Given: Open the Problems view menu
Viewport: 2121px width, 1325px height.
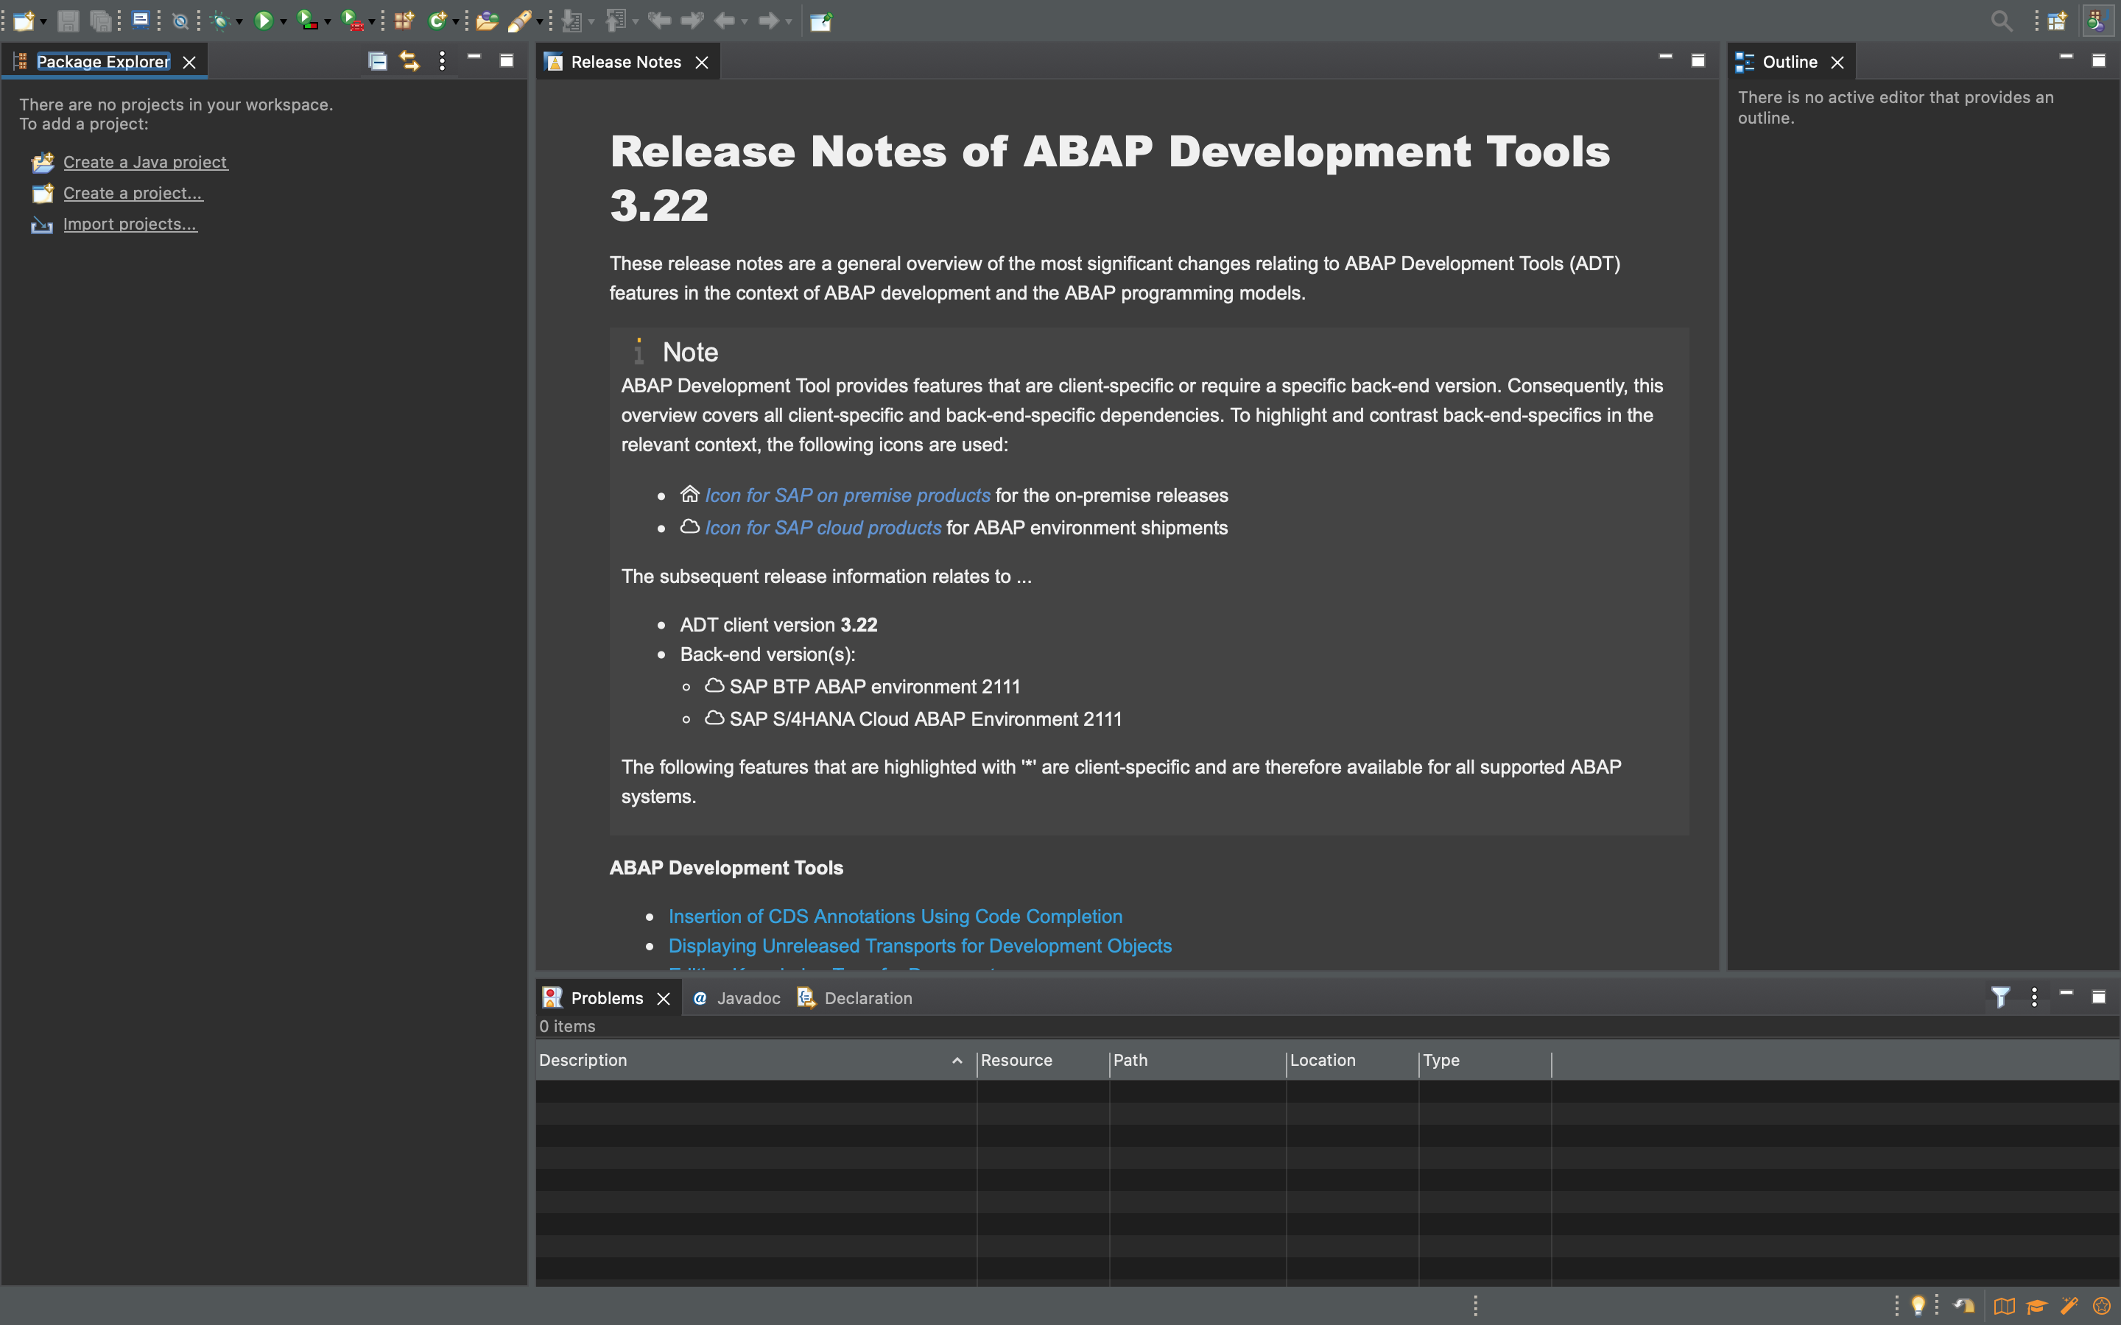Looking at the screenshot, I should [x=2034, y=997].
